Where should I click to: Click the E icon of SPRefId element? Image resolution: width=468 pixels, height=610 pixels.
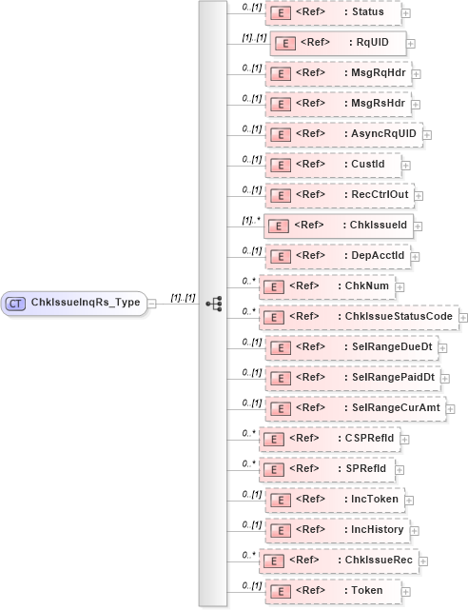pyautogui.click(x=274, y=470)
